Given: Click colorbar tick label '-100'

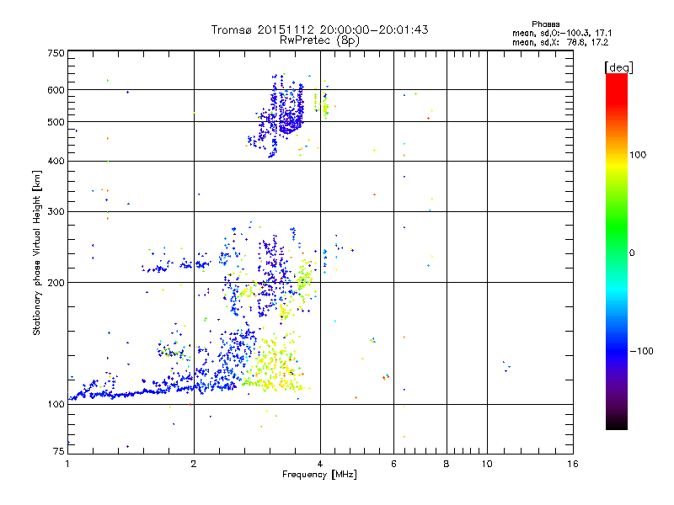Looking at the screenshot, I should (x=641, y=351).
